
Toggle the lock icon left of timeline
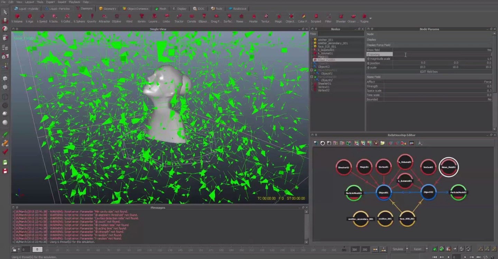[x=14, y=249]
